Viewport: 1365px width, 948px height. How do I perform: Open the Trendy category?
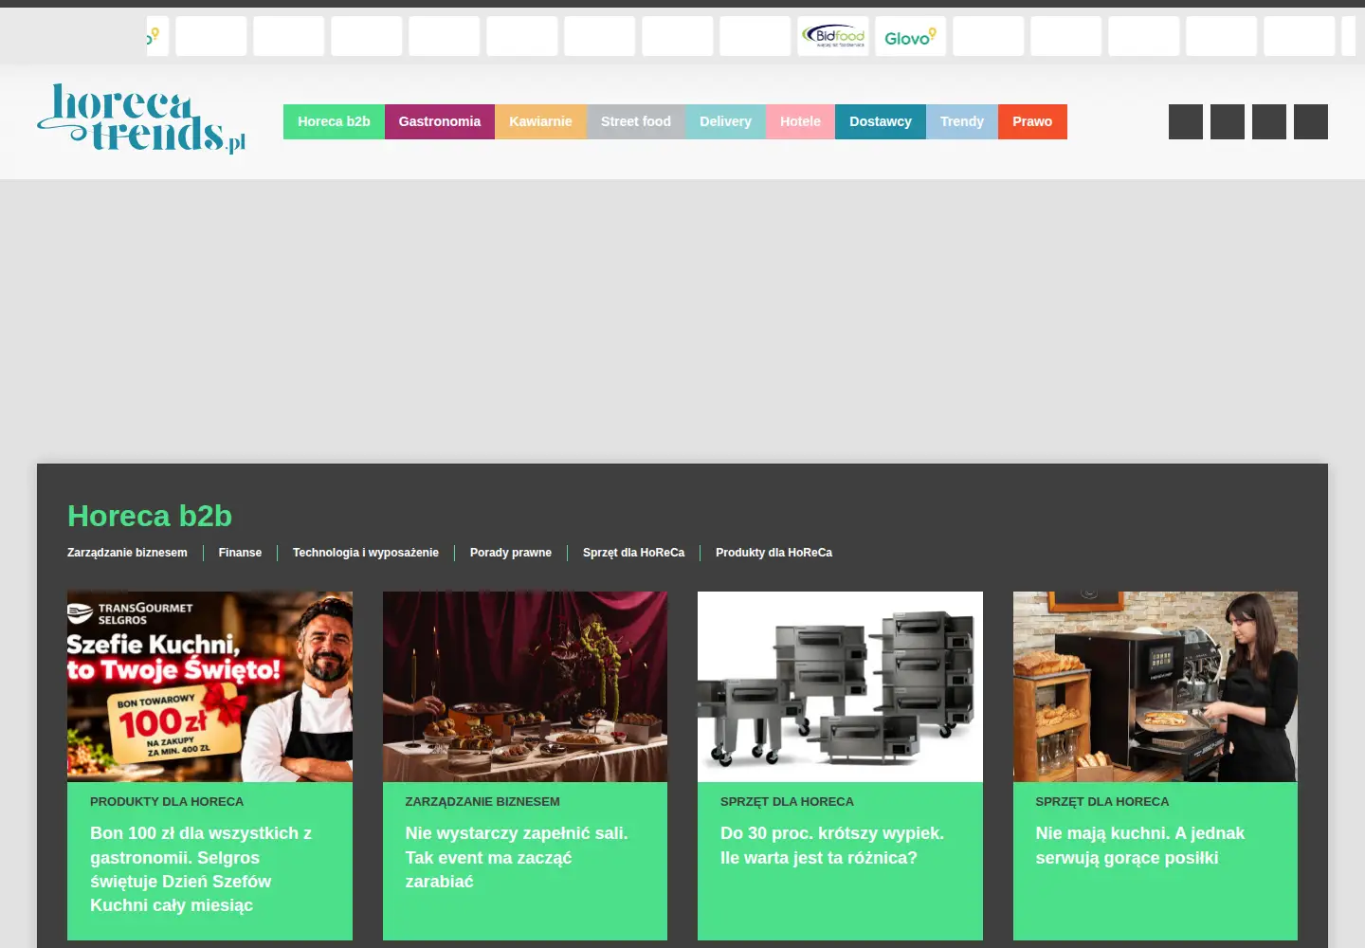(962, 121)
